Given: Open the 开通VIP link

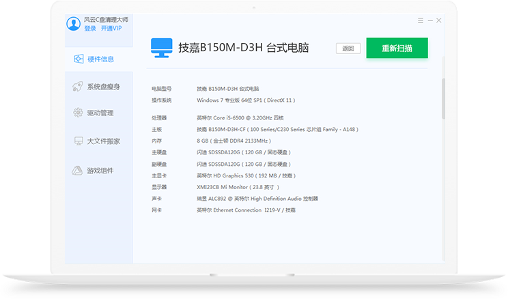Looking at the screenshot, I should [x=111, y=29].
